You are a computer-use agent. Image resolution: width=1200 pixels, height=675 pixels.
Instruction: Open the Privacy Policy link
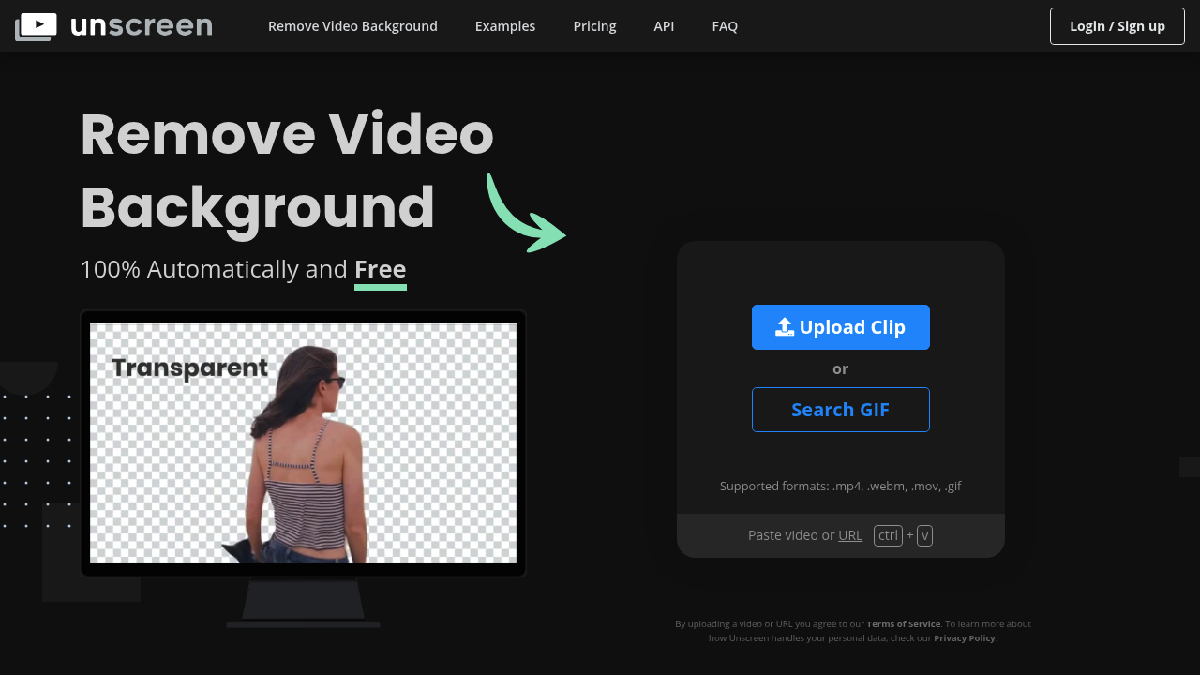click(964, 637)
